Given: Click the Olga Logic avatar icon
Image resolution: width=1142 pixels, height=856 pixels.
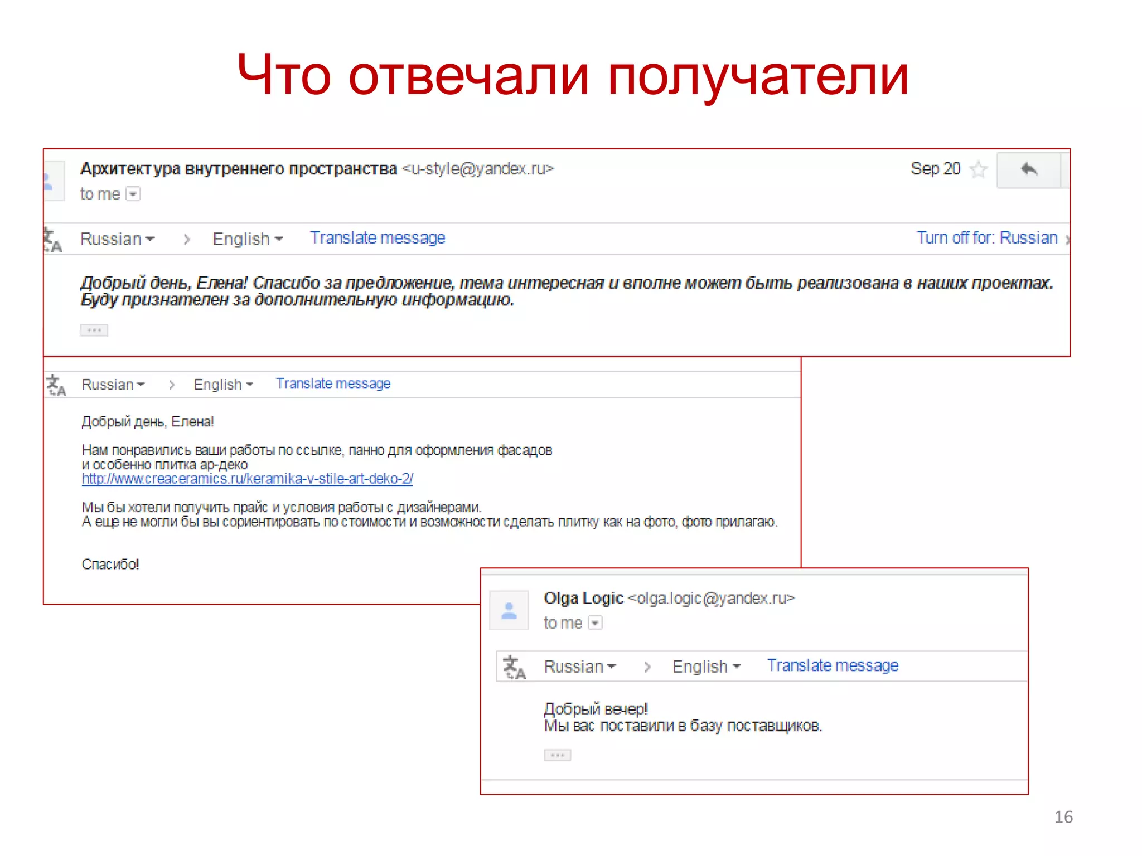Looking at the screenshot, I should 509,610.
